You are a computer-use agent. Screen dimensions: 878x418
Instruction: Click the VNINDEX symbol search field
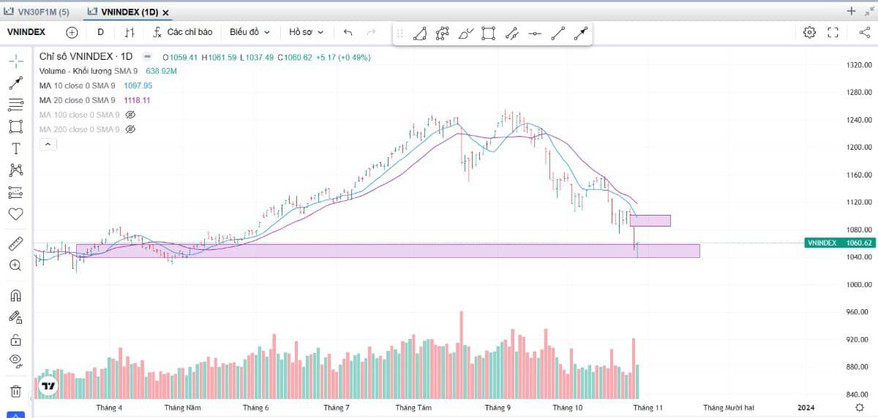click(x=27, y=32)
